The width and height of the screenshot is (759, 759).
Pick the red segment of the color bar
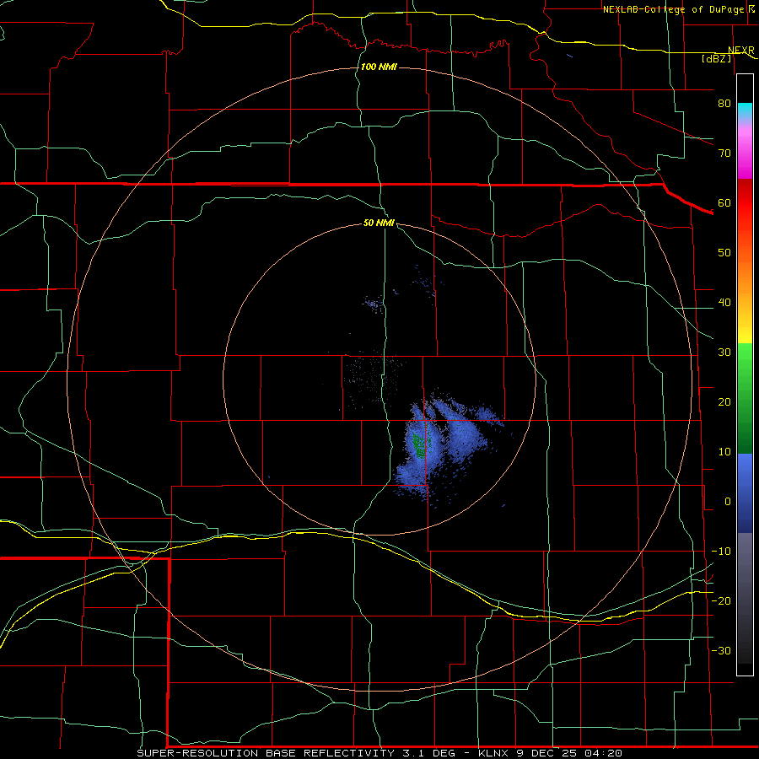point(745,203)
